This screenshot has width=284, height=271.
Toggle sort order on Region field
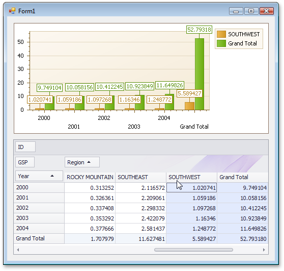tap(82, 162)
